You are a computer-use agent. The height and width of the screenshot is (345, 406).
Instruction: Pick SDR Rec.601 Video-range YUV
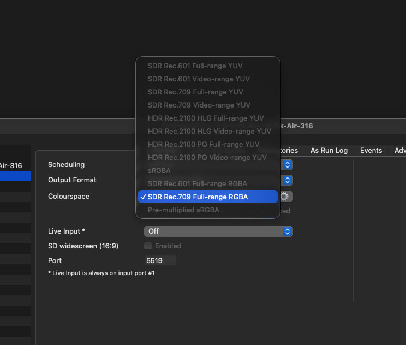(199, 79)
